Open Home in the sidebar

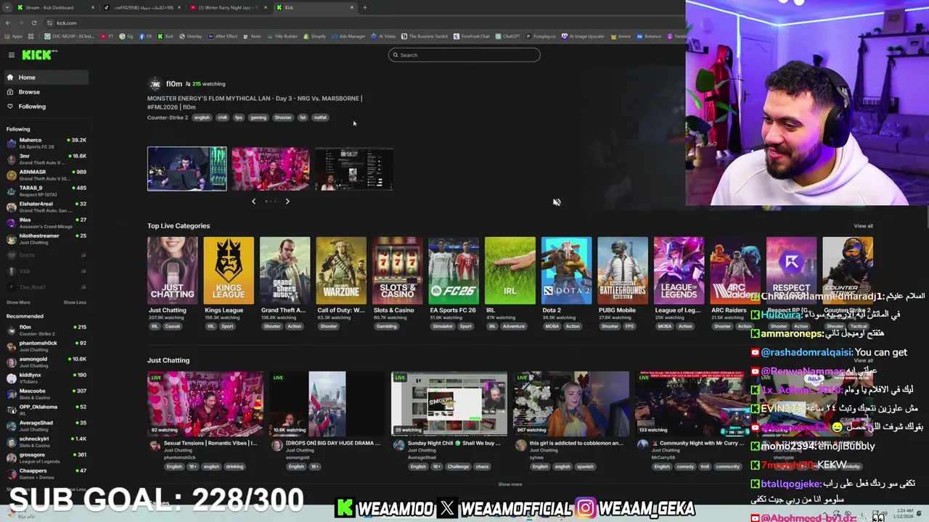[x=45, y=78]
